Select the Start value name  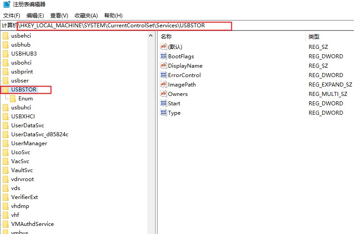click(174, 104)
